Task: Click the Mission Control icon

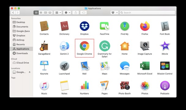Action: click(165, 66)
